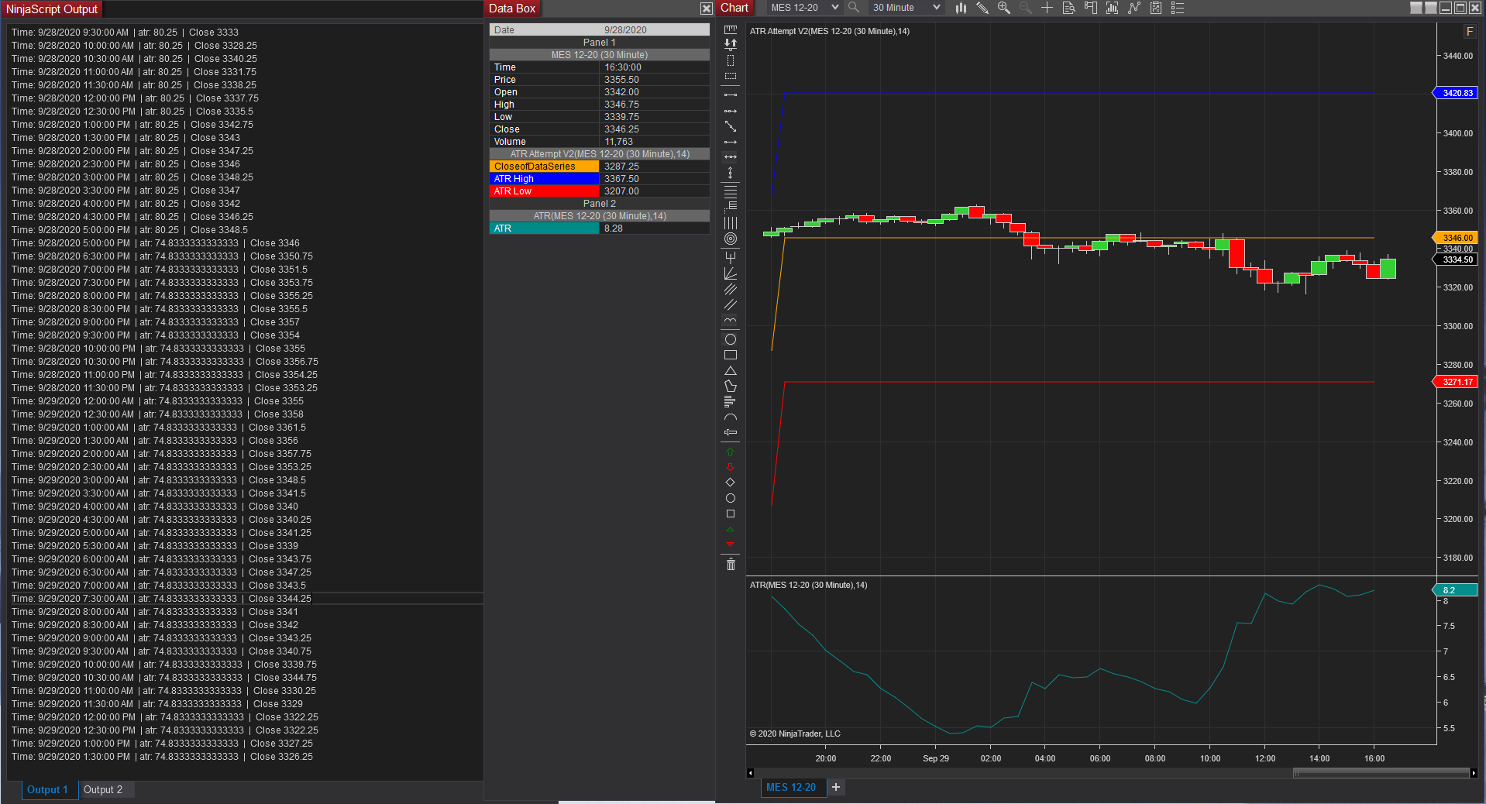Click the zoom out magnifier icon
Screen dimensions: 1486x804
[x=1025, y=8]
